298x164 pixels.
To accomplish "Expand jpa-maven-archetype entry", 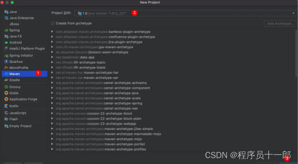I will [52, 47].
